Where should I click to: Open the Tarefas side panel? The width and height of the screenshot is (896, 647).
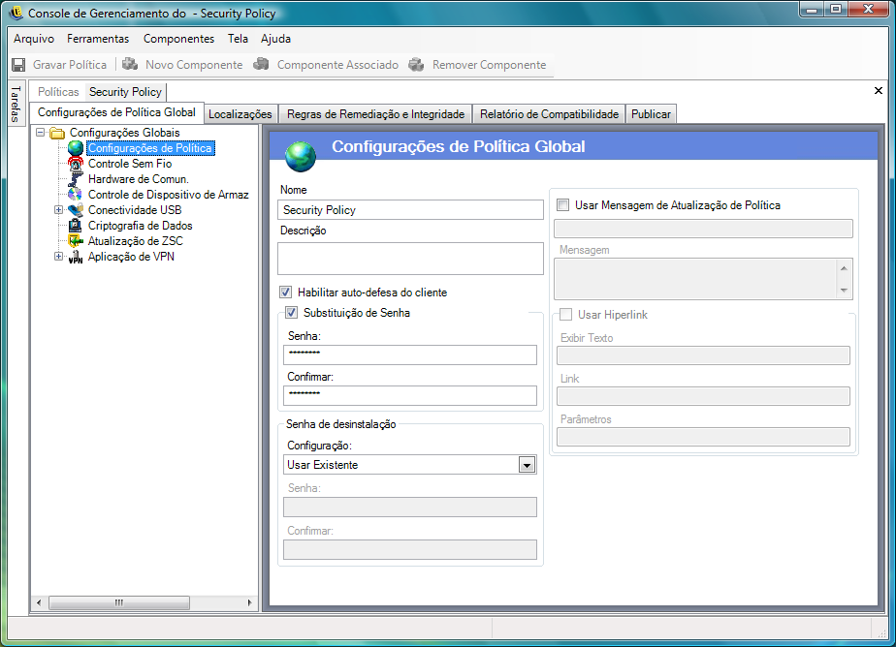pos(16,105)
